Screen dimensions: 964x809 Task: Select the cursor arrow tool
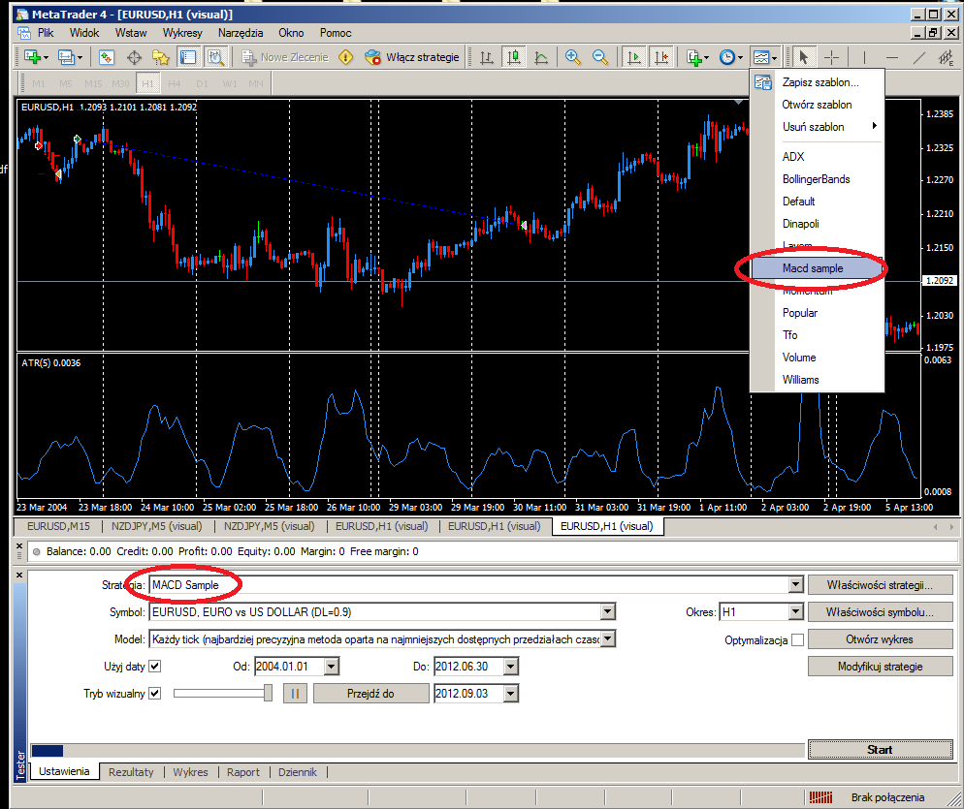coord(803,58)
